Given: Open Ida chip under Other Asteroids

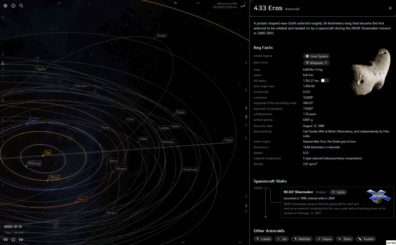Looking at the screenshot, I should [x=282, y=239].
